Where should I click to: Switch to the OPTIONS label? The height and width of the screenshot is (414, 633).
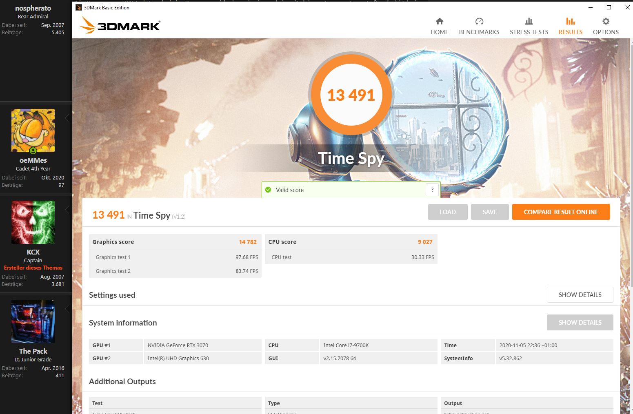[606, 32]
